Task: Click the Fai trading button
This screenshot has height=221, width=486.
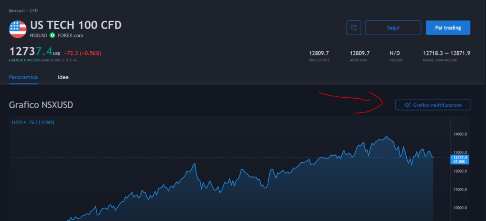Action: [448, 28]
